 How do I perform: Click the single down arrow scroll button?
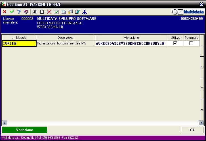click(x=202, y=110)
